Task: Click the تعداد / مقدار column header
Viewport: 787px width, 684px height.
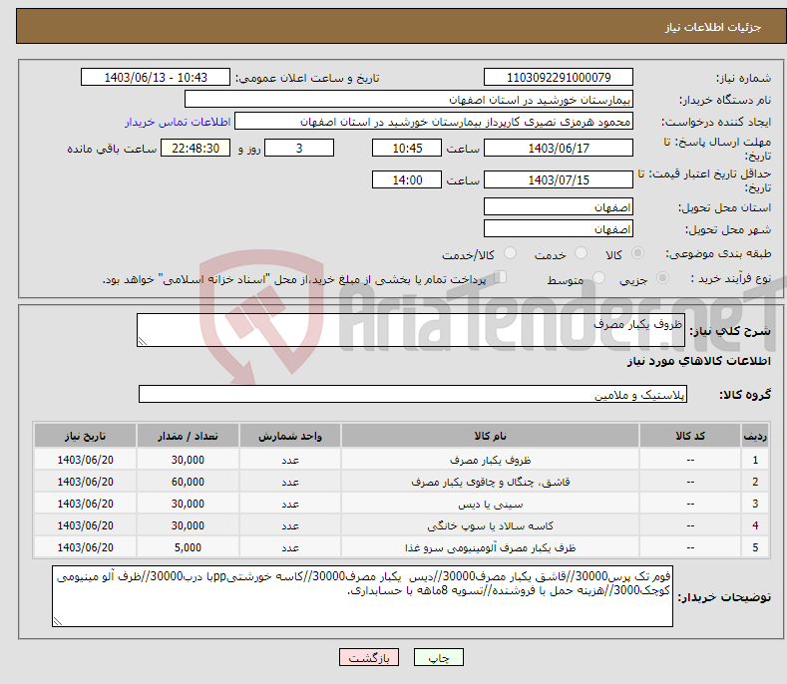Action: pyautogui.click(x=188, y=436)
